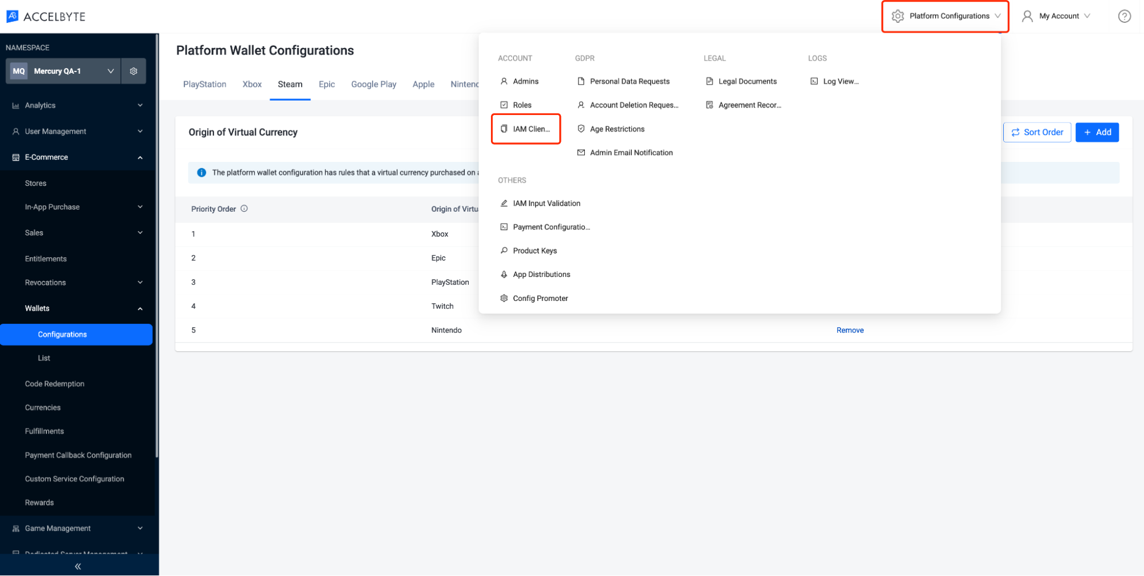Open Currencies in sidebar
The image size is (1144, 576).
[42, 408]
